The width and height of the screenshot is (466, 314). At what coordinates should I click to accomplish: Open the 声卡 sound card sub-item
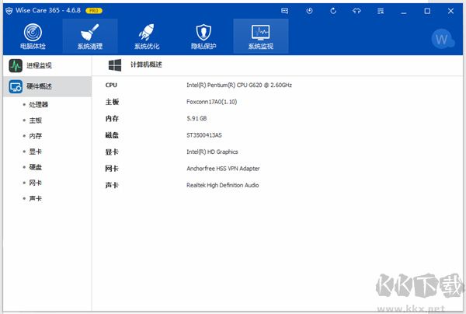click(x=36, y=198)
